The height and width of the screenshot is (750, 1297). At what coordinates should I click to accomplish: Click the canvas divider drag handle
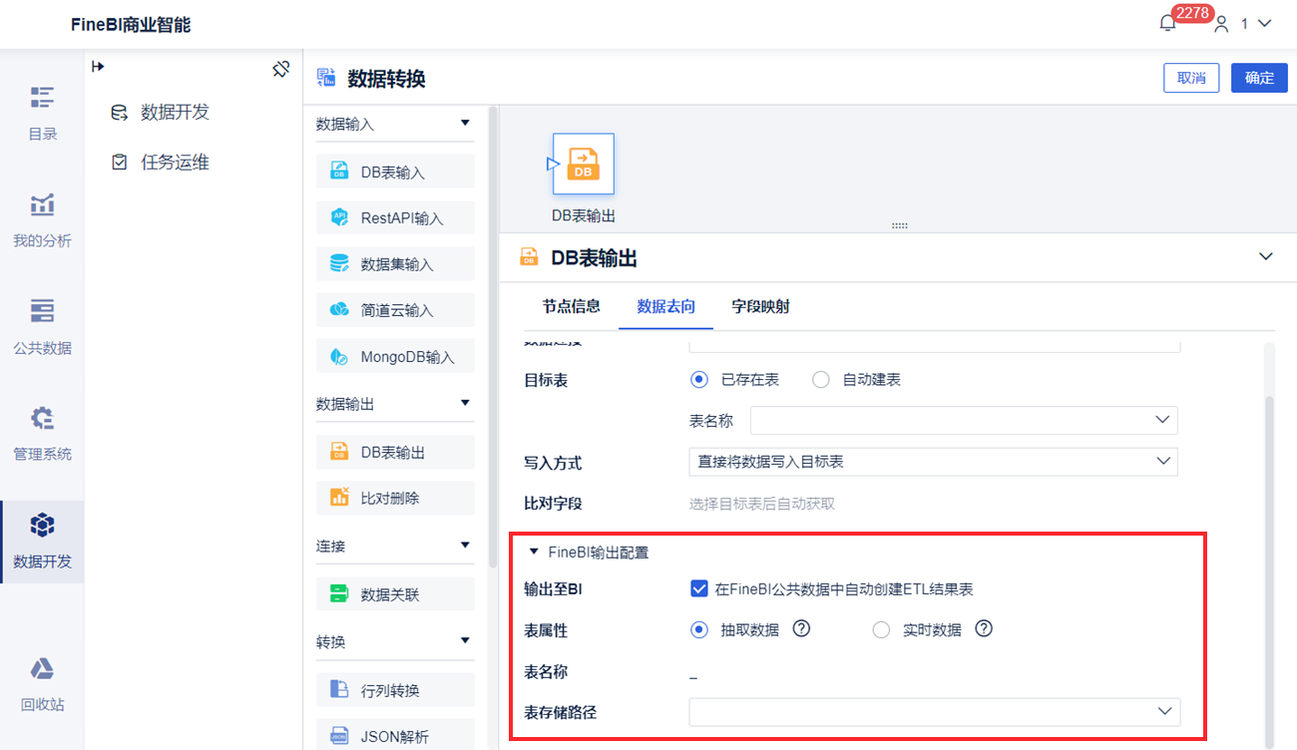coord(899,226)
